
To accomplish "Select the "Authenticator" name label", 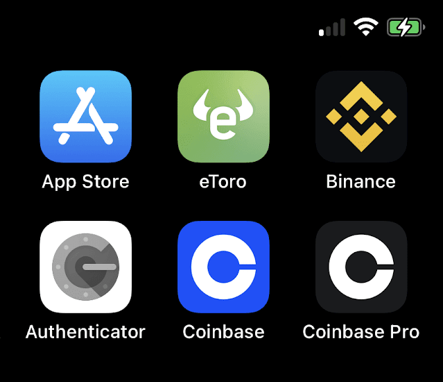I will click(x=85, y=331).
